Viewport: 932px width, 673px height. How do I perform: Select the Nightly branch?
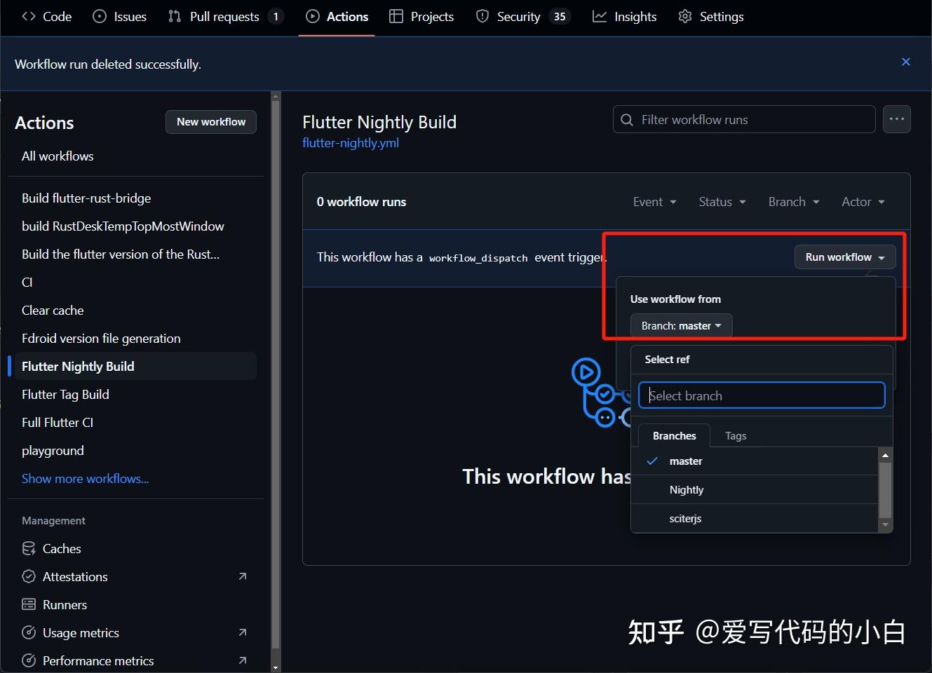click(x=687, y=489)
